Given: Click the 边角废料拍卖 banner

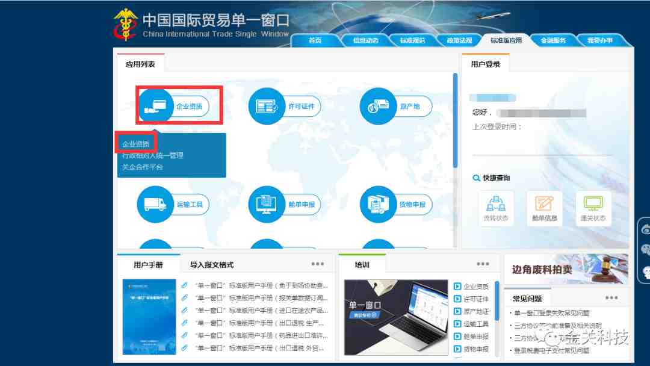Looking at the screenshot, I should pos(566,269).
